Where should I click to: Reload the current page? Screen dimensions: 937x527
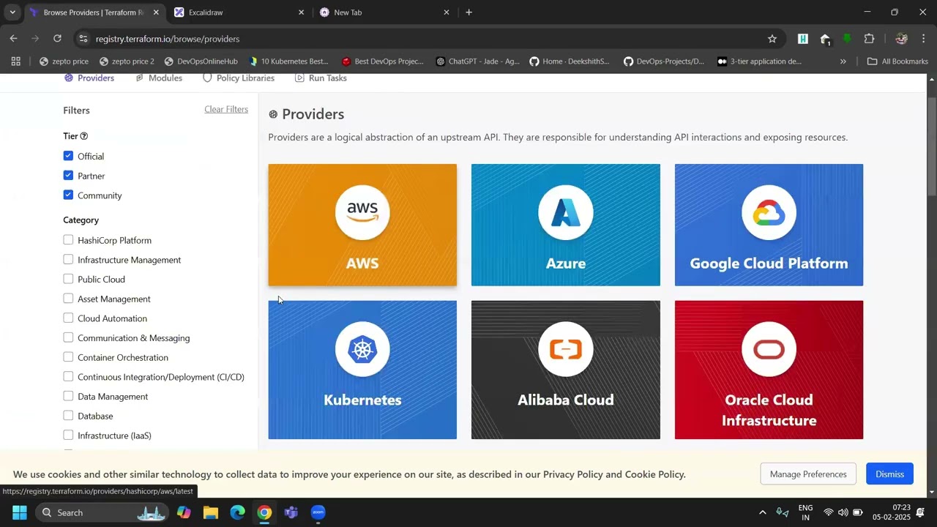point(57,39)
